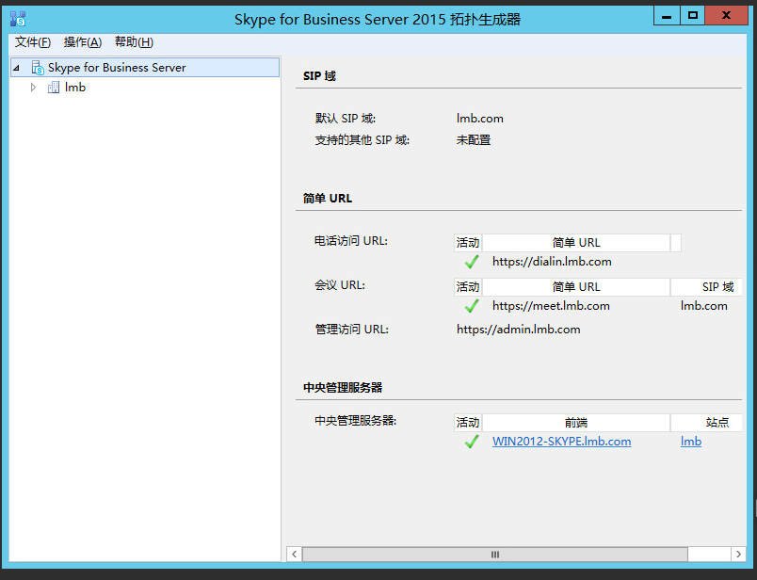Select Skype for Business Server tree item
Viewport: 757px width, 580px height.
tap(145, 68)
